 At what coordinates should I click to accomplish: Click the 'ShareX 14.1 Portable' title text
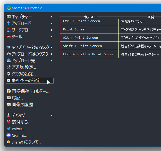tap(27, 8)
